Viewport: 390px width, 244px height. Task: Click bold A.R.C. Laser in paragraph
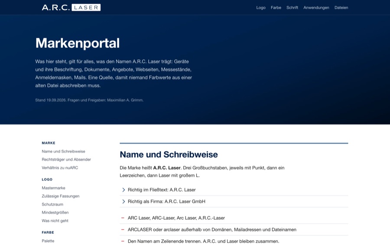click(x=167, y=168)
